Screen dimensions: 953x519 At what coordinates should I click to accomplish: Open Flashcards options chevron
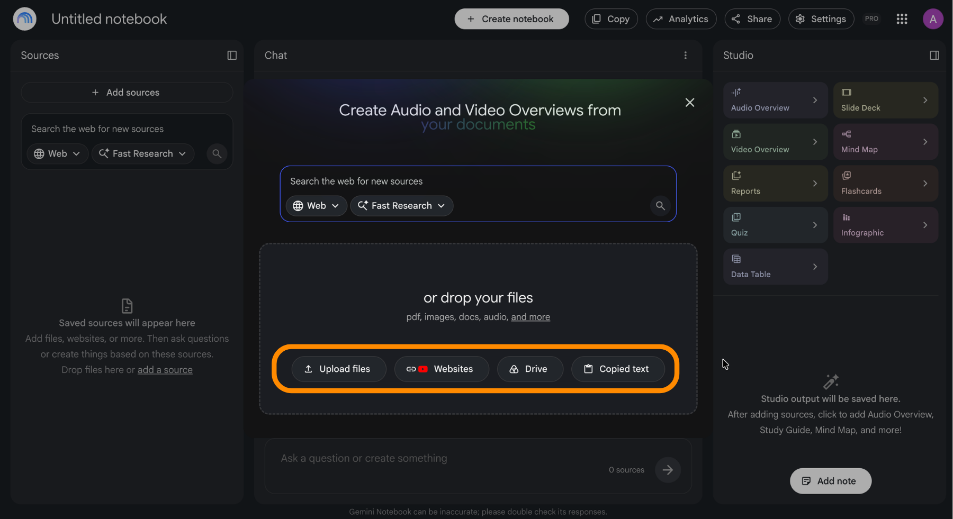click(925, 184)
